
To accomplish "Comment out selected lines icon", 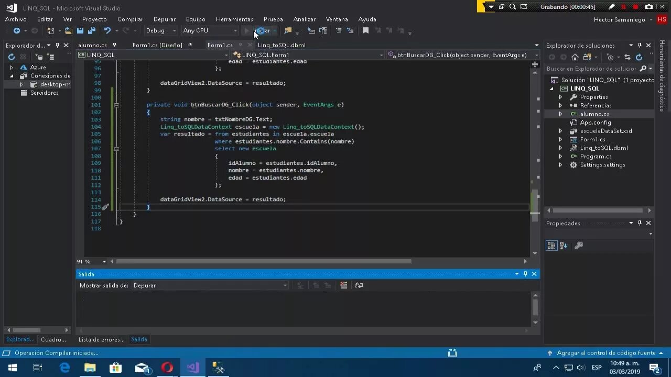I will pyautogui.click(x=339, y=31).
